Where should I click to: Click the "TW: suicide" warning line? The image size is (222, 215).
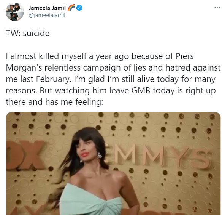click(x=28, y=34)
